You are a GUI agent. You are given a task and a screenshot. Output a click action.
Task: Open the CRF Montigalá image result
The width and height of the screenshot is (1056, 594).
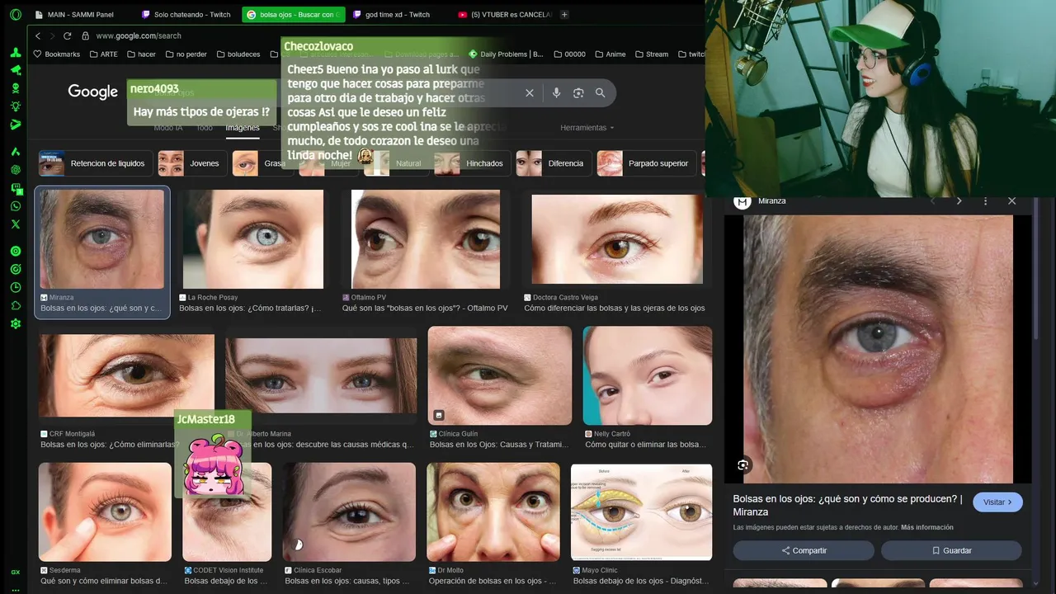(126, 375)
